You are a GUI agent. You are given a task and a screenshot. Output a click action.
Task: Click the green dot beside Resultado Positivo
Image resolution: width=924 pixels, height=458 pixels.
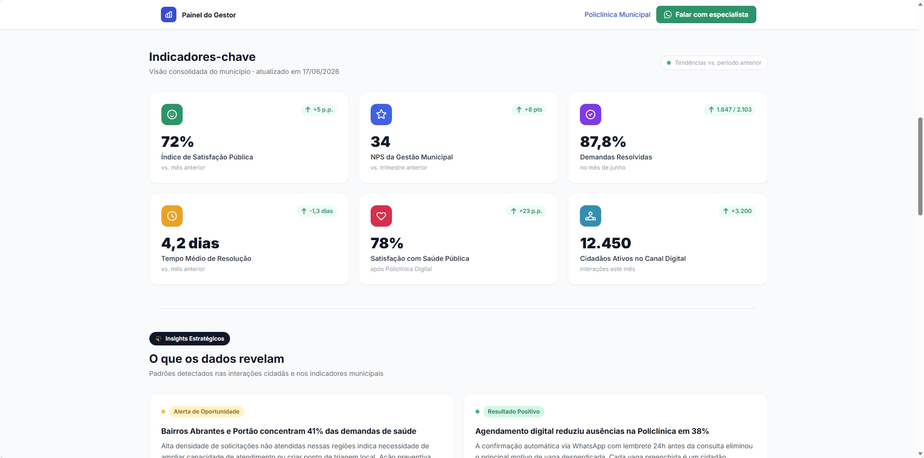(x=477, y=412)
